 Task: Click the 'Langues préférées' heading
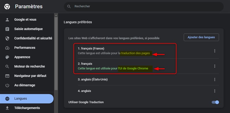78,22
